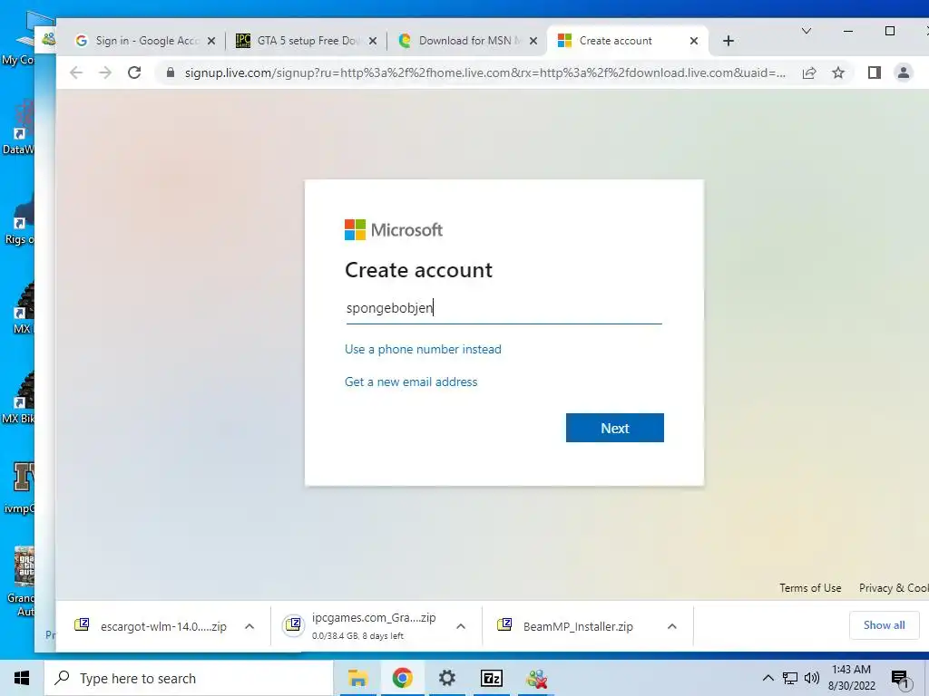Open the Chrome side panel

click(x=875, y=72)
